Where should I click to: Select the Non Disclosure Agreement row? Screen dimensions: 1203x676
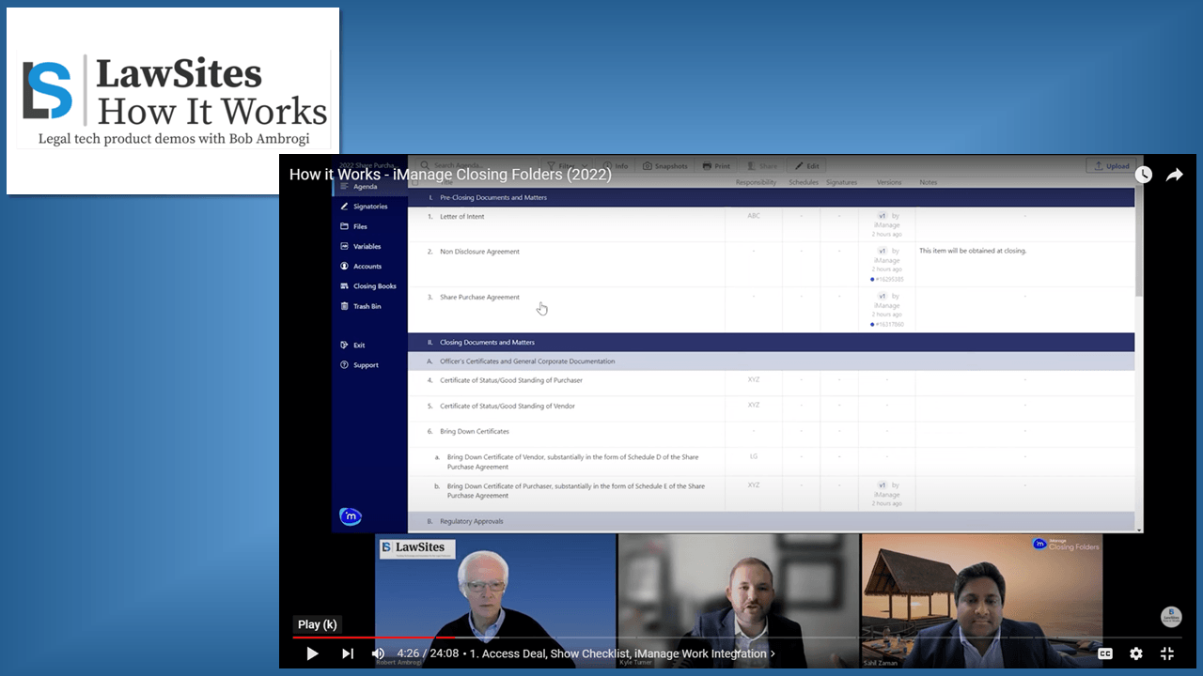coord(771,264)
